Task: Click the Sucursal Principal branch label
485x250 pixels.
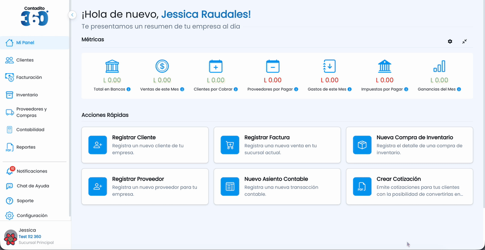Action: (x=36, y=243)
